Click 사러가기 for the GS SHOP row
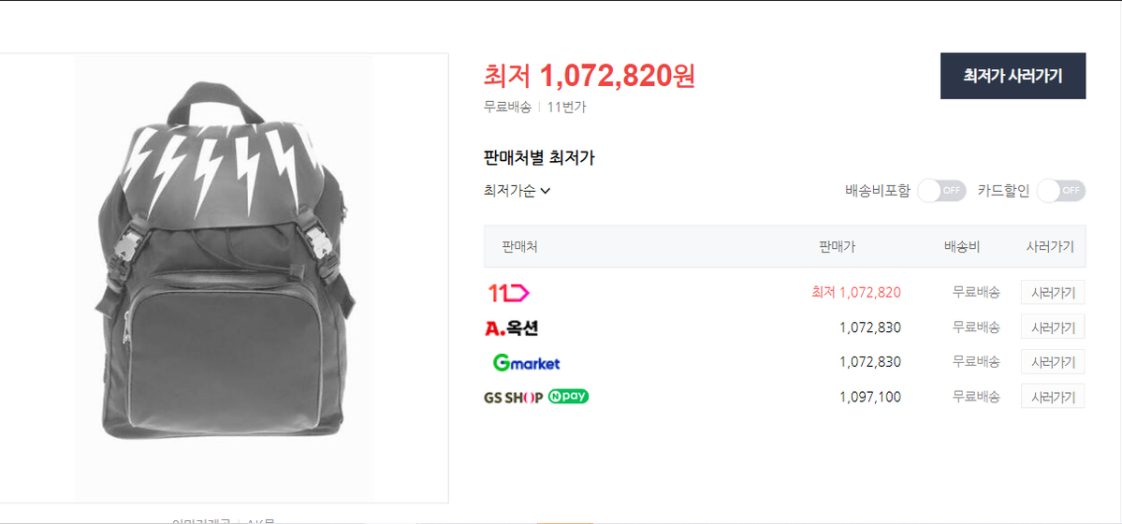1122x524 pixels. click(1053, 397)
